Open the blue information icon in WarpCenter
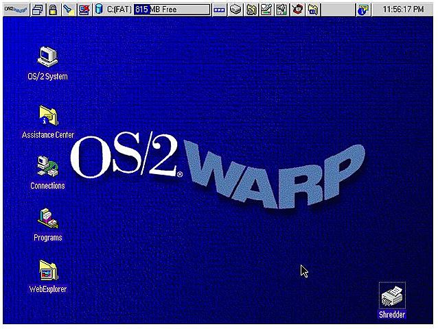The image size is (438, 329). pyautogui.click(x=363, y=10)
